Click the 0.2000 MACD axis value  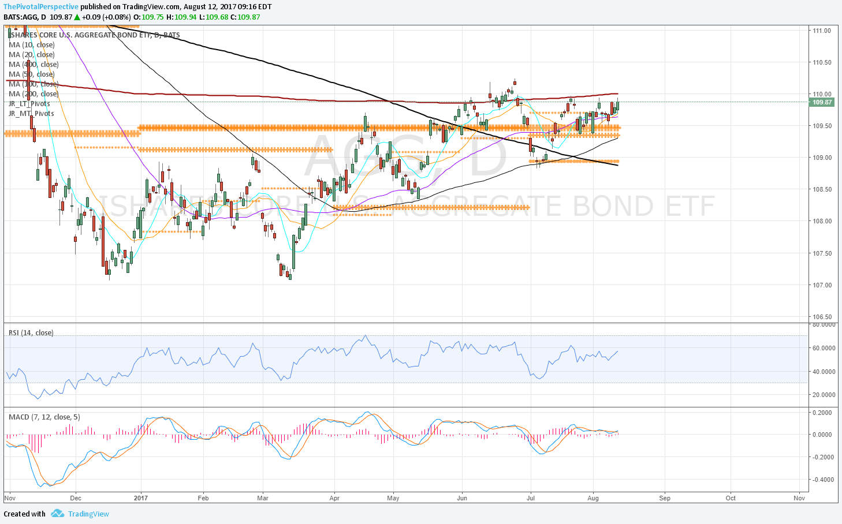pos(822,413)
